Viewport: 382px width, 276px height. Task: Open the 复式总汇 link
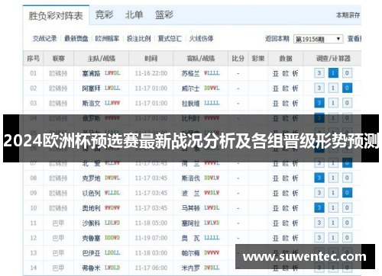(170, 39)
